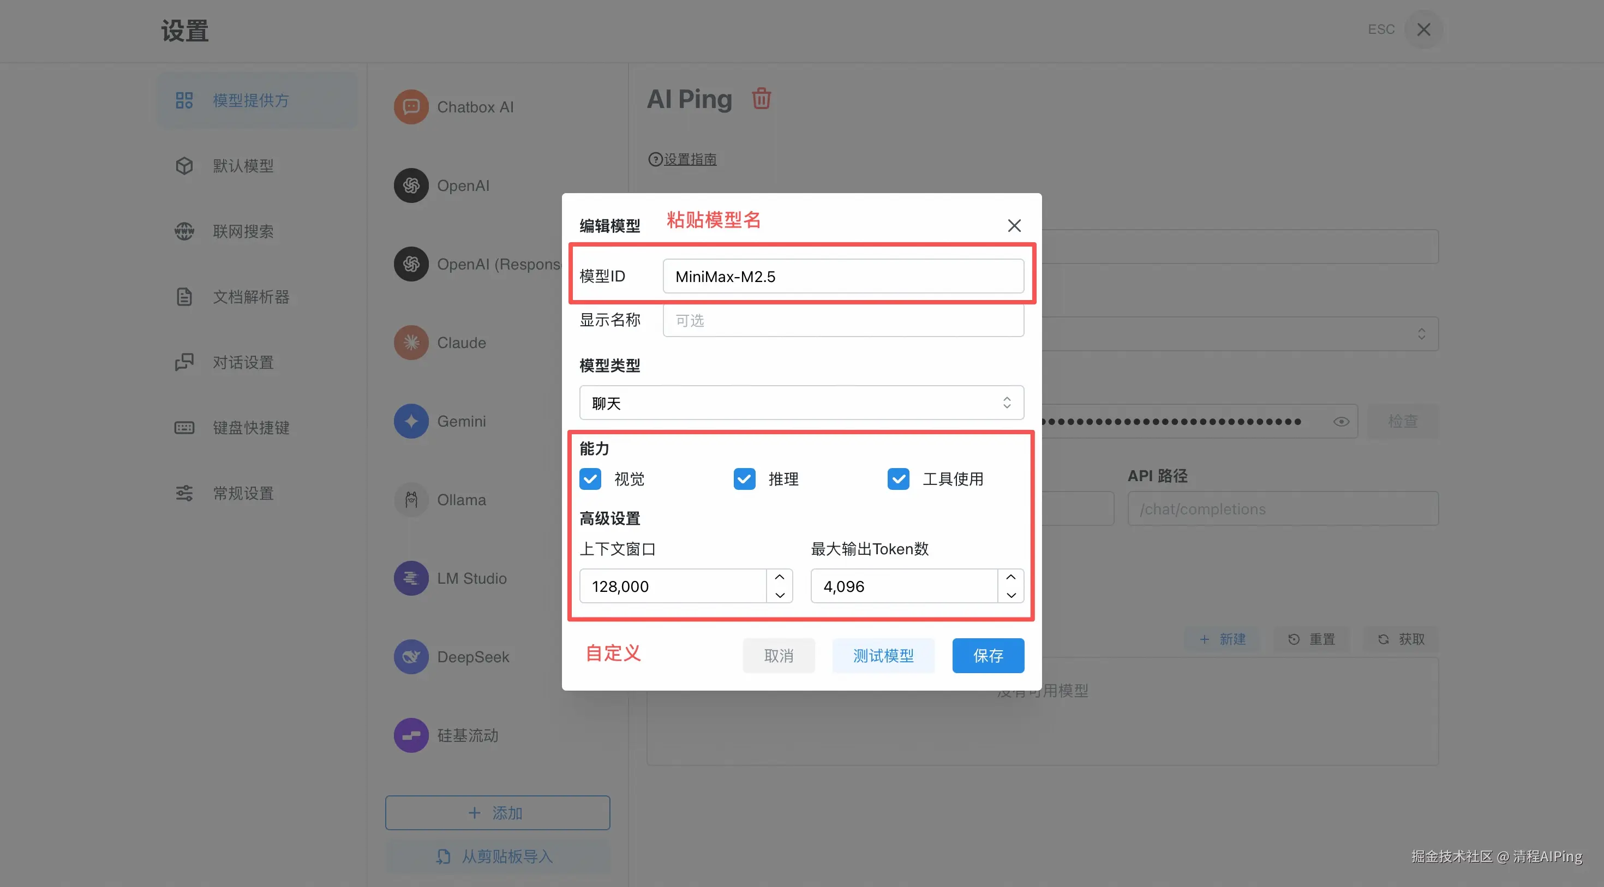Disable the 工具使用 checkbox
Viewport: 1604px width, 887px height.
tap(898, 478)
